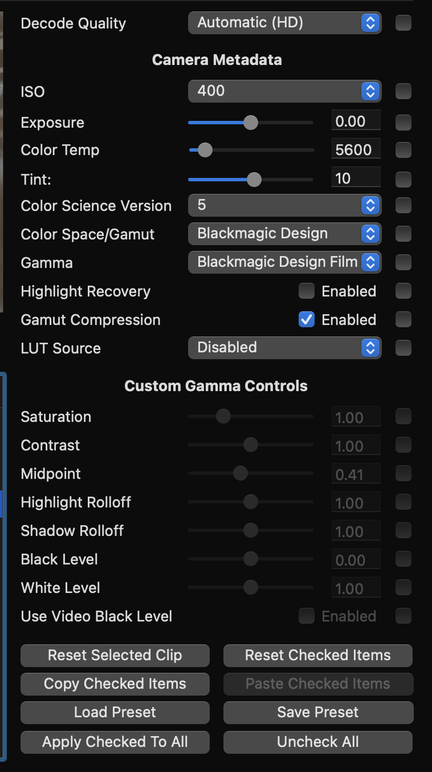The image size is (432, 772).
Task: Open the Decode Quality dropdown
Action: (284, 23)
